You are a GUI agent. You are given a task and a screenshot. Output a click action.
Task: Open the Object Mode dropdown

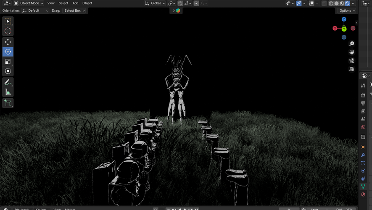[29, 3]
